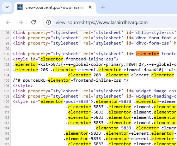This screenshot has height=146, width=177.
Task: Click the orange highlighted elementor match
Action: click(x=147, y=54)
